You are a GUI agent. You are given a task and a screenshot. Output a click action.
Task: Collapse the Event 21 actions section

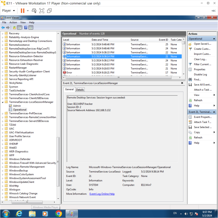click(x=214, y=112)
